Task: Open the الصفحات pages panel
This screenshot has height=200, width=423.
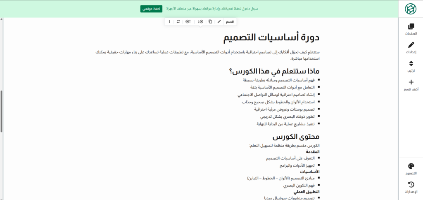Action: coord(411,29)
